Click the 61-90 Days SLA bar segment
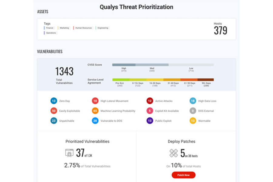The height and width of the screenshot is (182, 273). click(189, 80)
